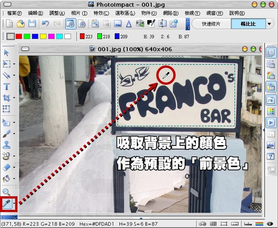Open the 檔案(F) menu
This screenshot has width=278, height=228.
pos(14,13)
